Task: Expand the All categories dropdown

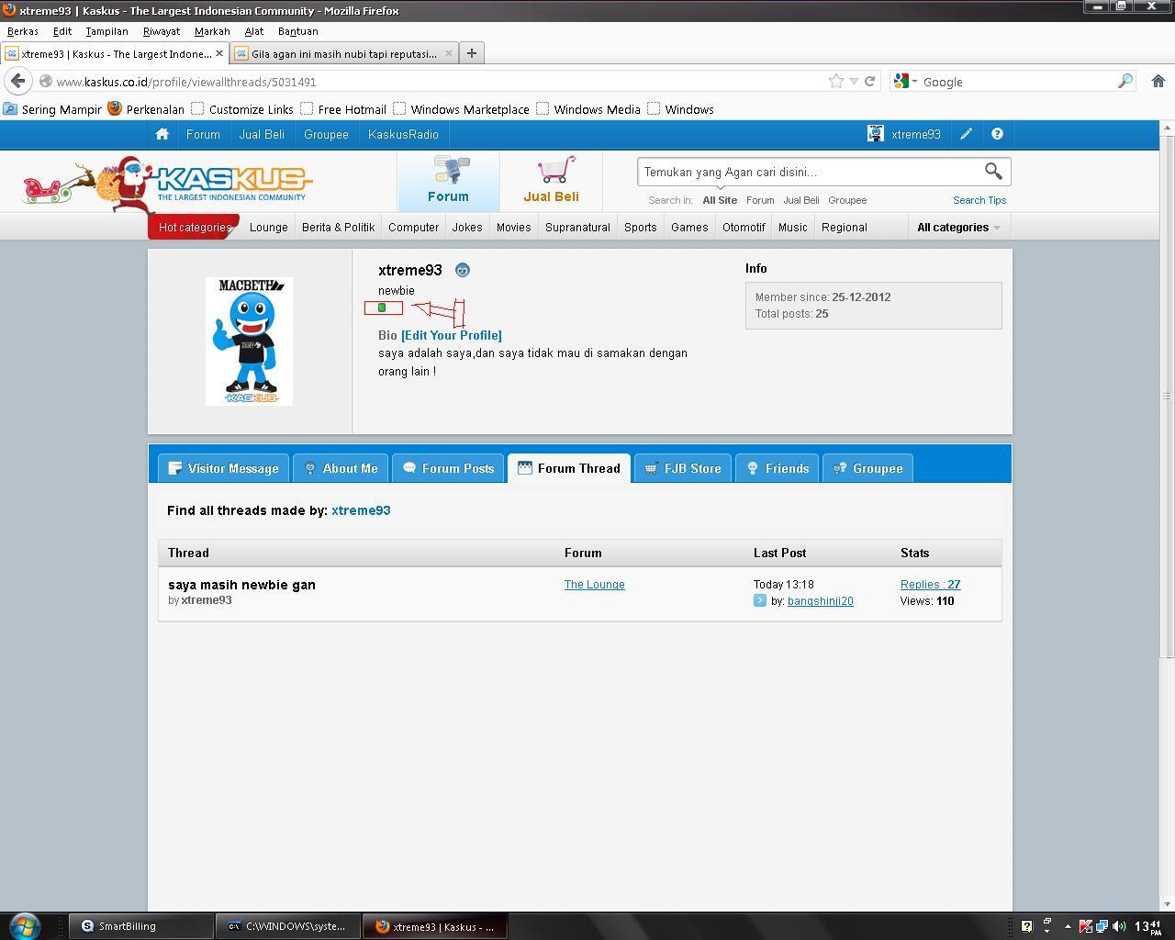Action: (958, 228)
